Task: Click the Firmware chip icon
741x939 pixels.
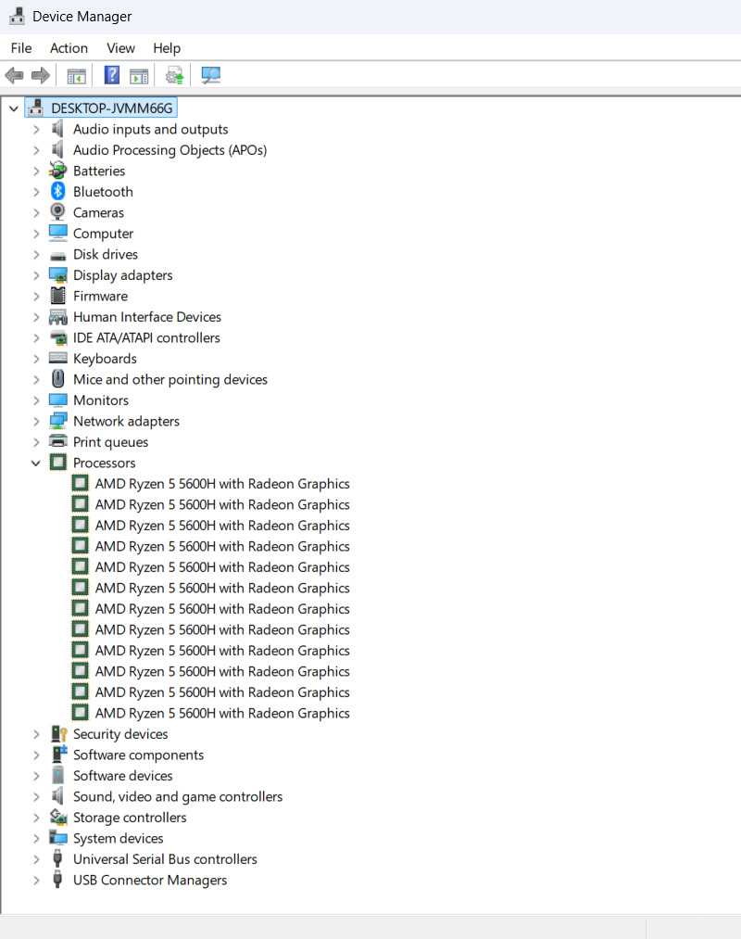Action: pos(58,296)
